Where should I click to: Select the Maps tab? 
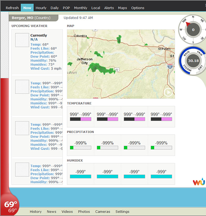click(123, 8)
